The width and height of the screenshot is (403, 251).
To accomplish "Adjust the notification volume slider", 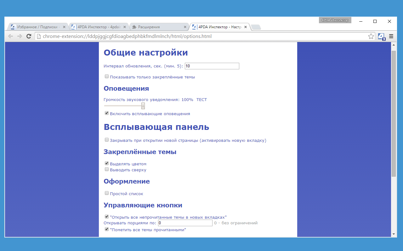I will [143, 106].
